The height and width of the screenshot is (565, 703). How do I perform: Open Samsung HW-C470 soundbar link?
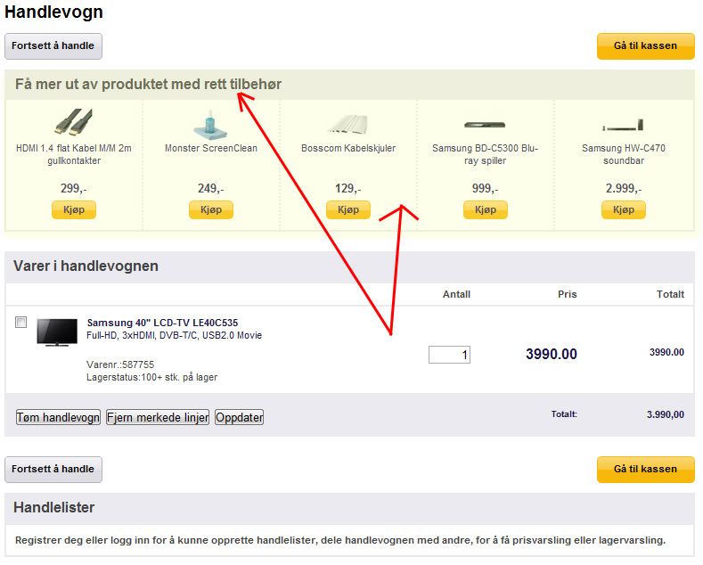[x=624, y=154]
